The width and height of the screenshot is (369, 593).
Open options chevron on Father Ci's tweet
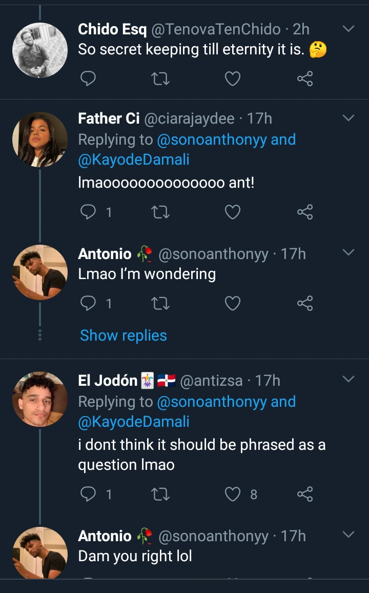tap(348, 118)
